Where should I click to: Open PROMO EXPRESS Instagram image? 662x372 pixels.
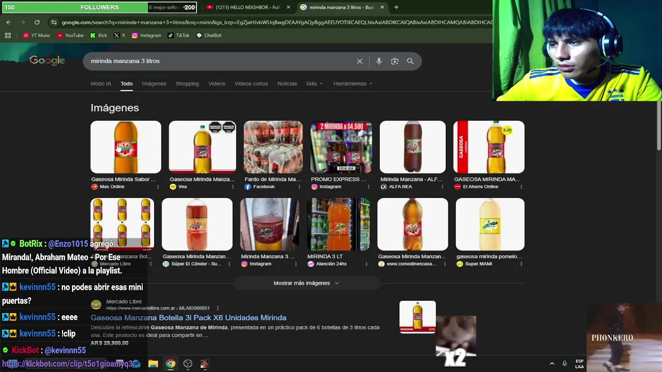341,147
